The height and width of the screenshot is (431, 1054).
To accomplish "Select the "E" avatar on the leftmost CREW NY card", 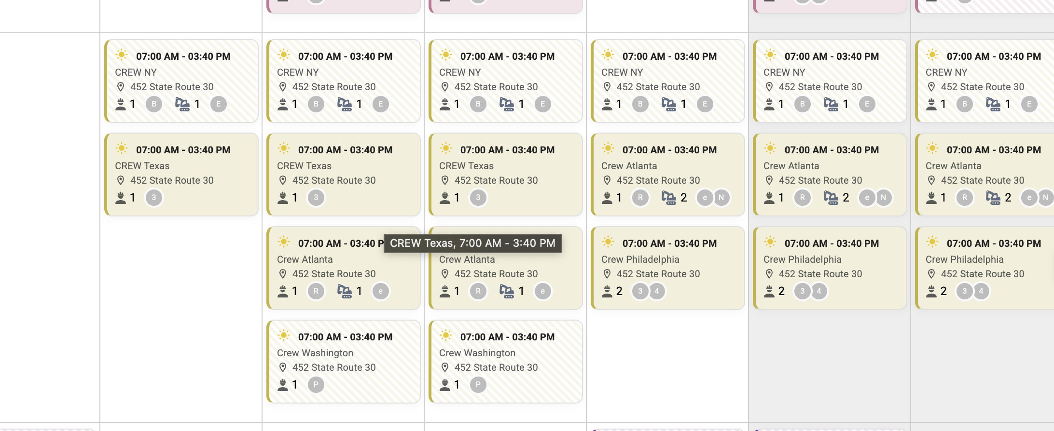I will coord(219,104).
